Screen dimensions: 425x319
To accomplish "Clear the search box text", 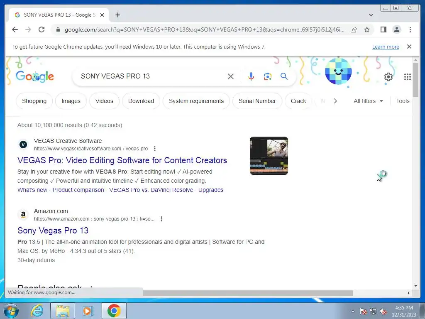I will [x=231, y=76].
